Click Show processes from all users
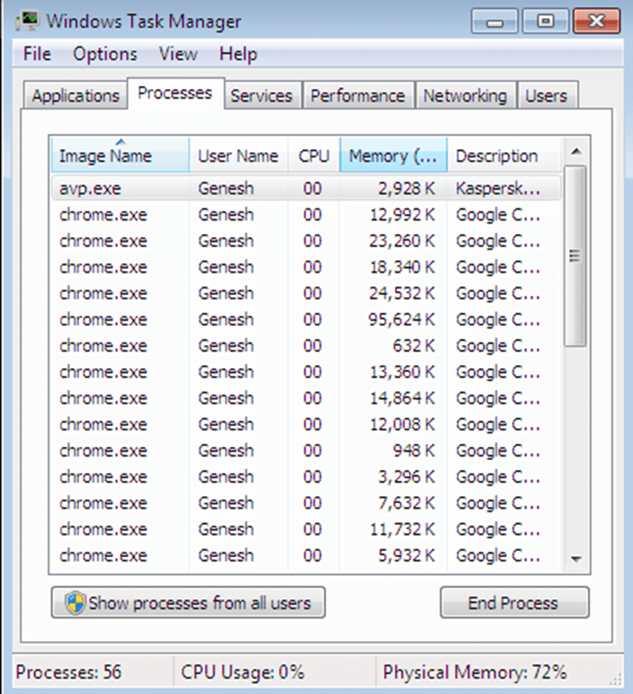Image resolution: width=633 pixels, height=694 pixels. (x=188, y=603)
